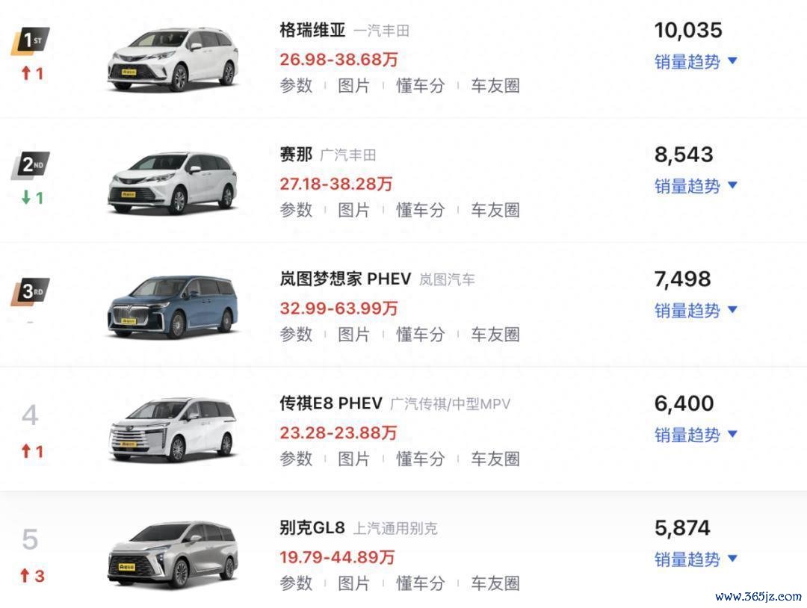Image resolution: width=807 pixels, height=608 pixels.
Task: Open the 别克GL8 model title
Action: pos(312,528)
